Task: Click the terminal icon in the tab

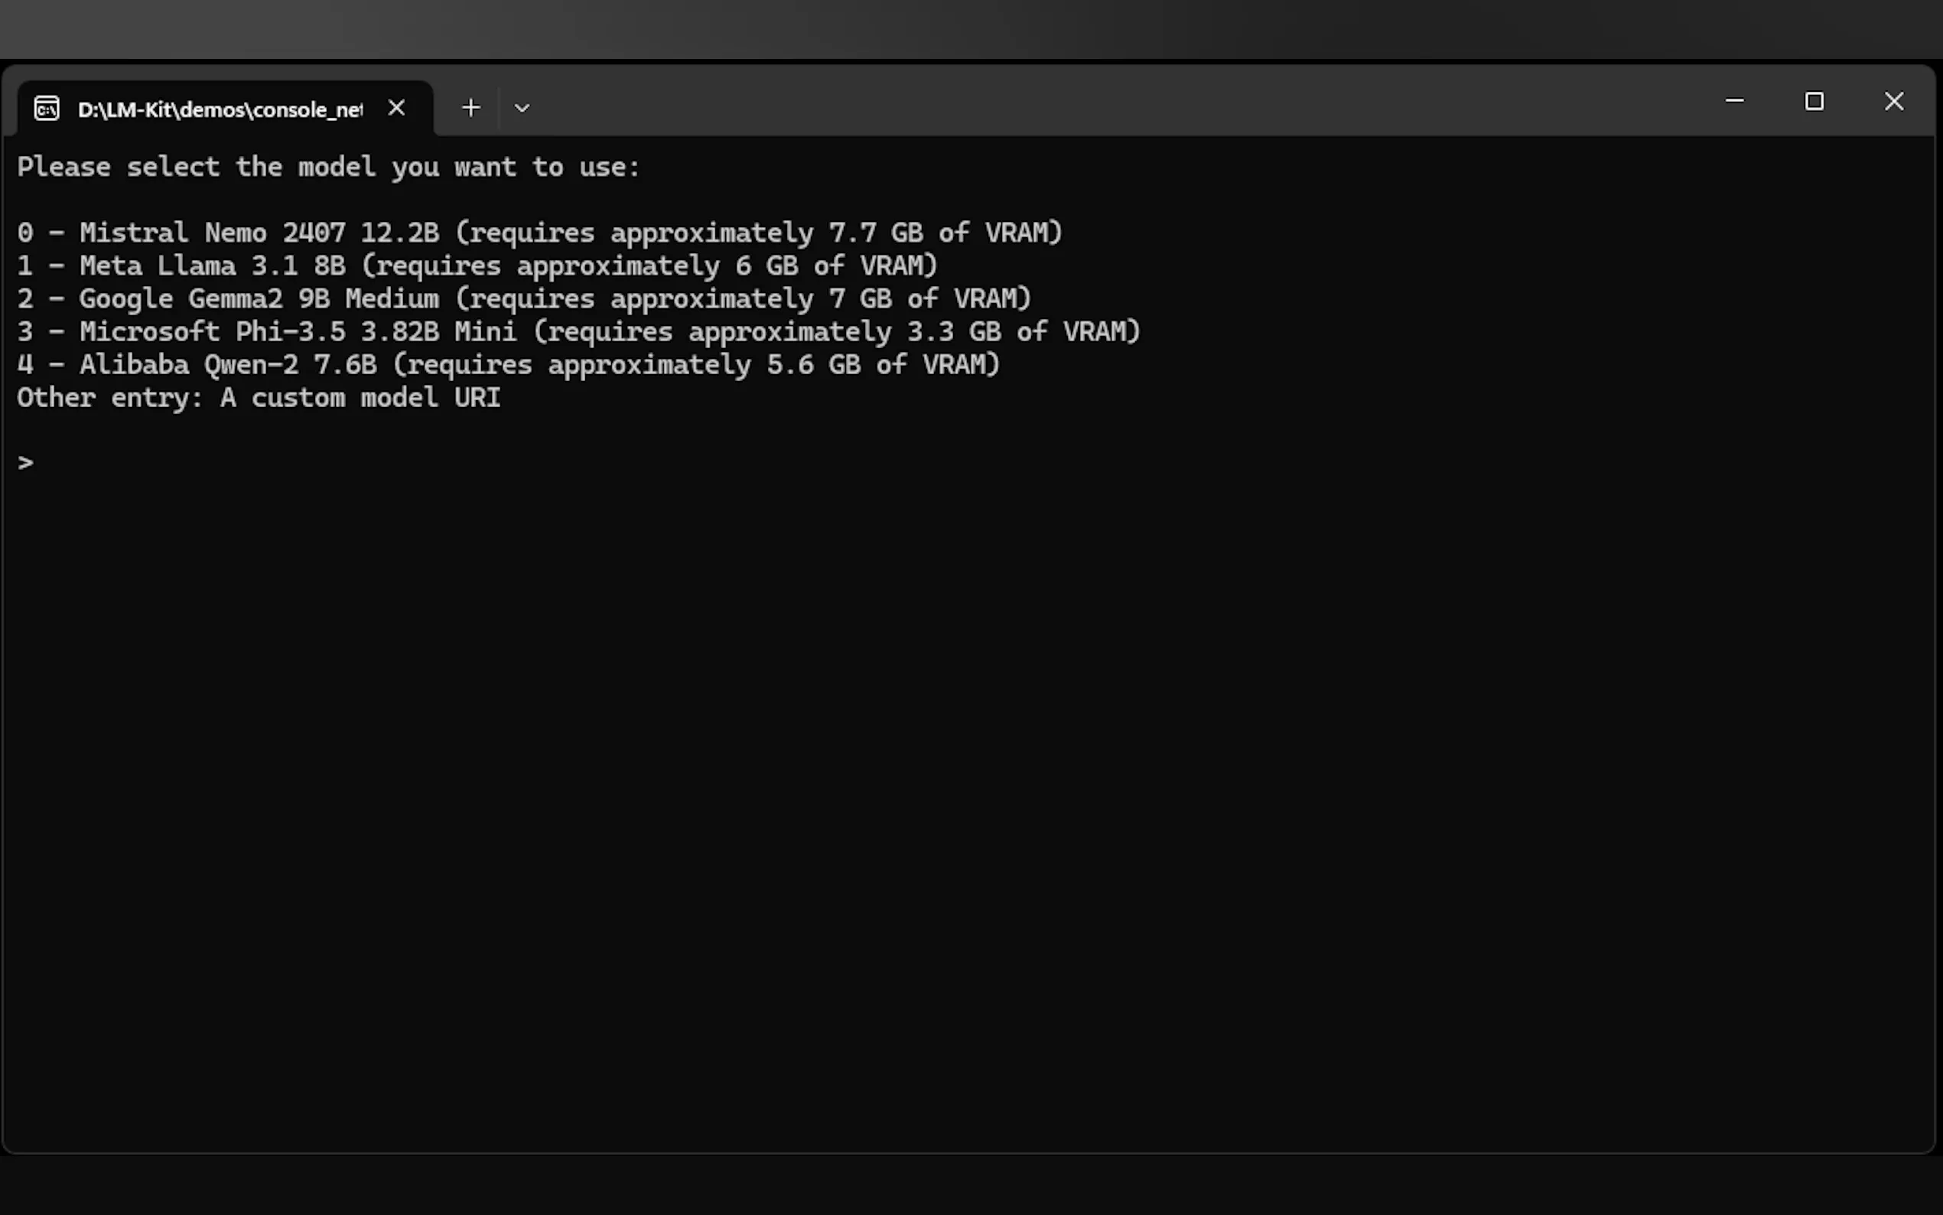Action: pos(47,108)
